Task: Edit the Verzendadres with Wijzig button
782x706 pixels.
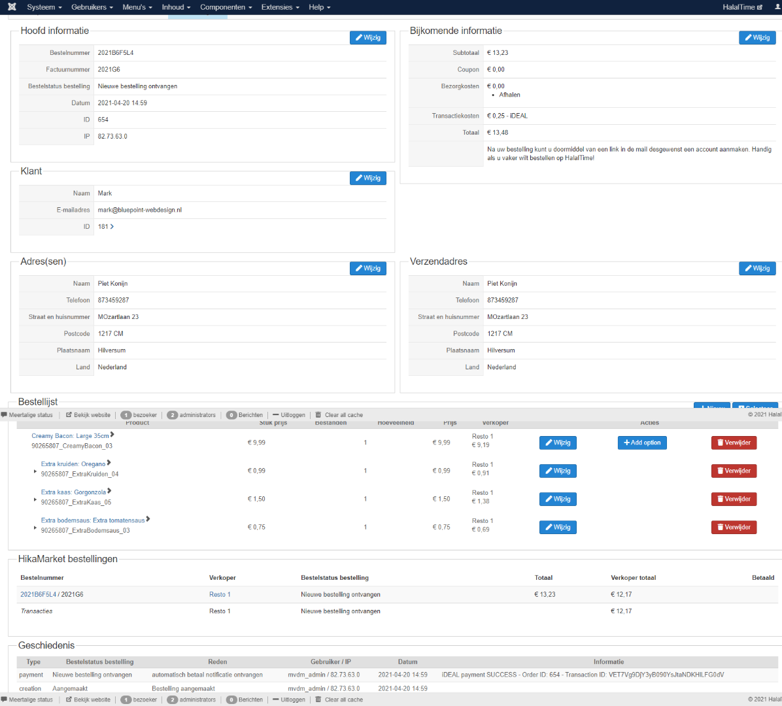Action: click(x=756, y=269)
